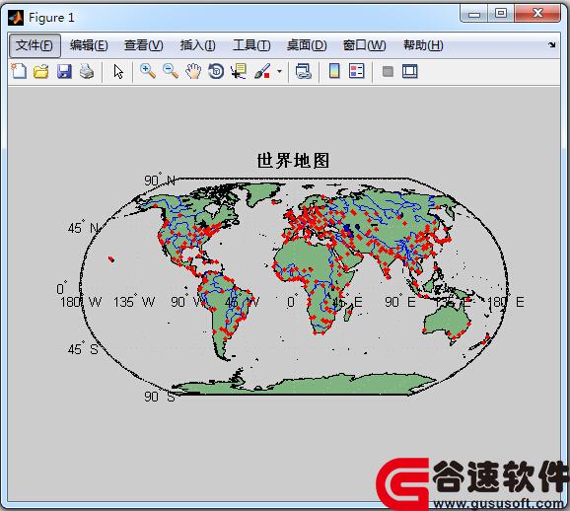Activate the Zoom In magnifier tool
Viewport: 570px width, 511px height.
pyautogui.click(x=148, y=71)
